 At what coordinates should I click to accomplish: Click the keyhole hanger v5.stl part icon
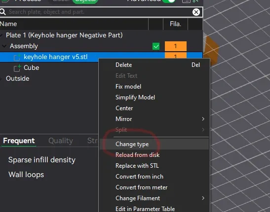17,57
